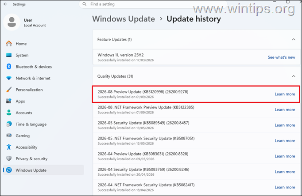Open Gaming settings
The width and height of the screenshot is (302, 196).
pyautogui.click(x=43, y=136)
